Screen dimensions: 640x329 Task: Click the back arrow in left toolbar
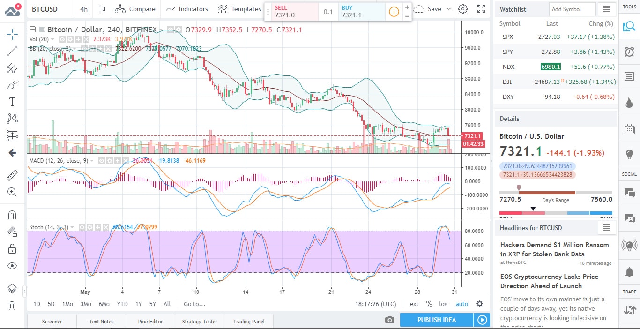(12, 153)
